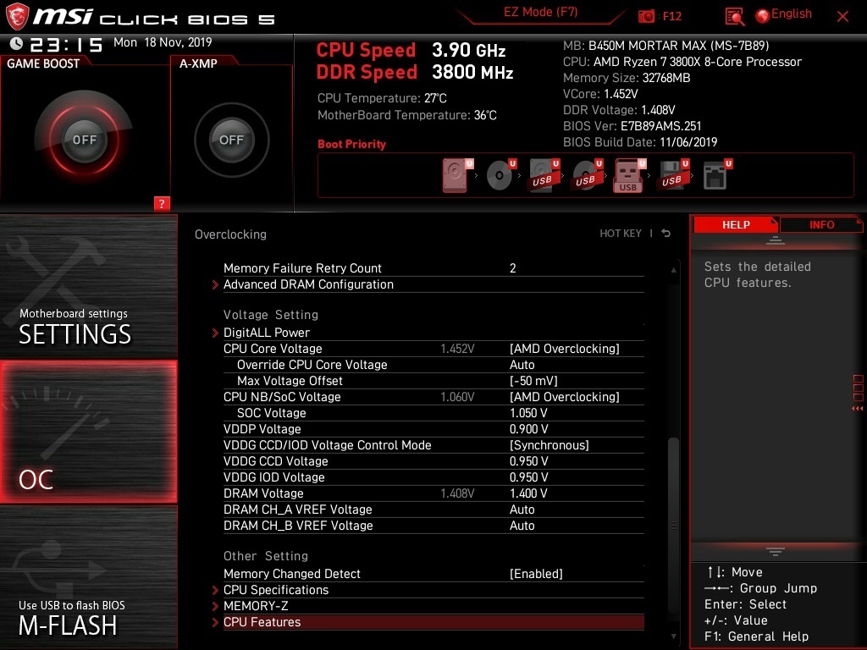Select the USB hard disk boot device

544,175
